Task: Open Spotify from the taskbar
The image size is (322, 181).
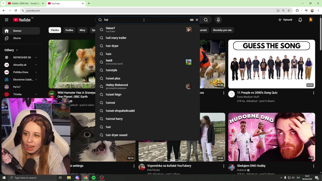Action: [x=94, y=178]
